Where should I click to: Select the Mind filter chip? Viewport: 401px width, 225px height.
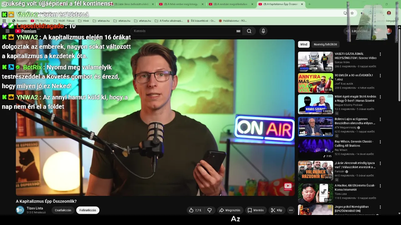[304, 44]
